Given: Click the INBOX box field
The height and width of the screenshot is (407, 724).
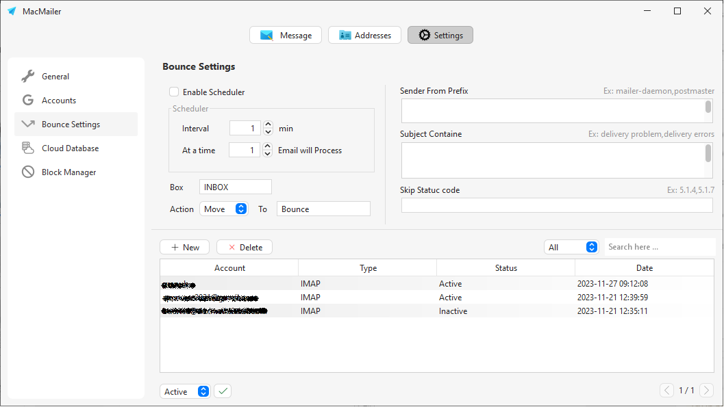Looking at the screenshot, I should (x=235, y=186).
